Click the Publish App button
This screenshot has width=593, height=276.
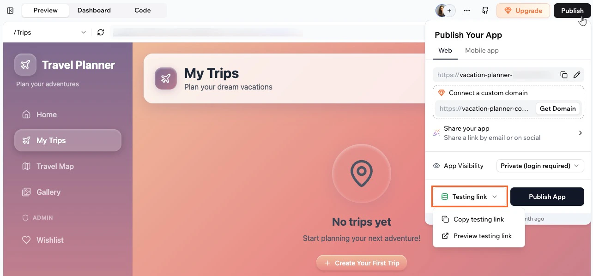547,197
